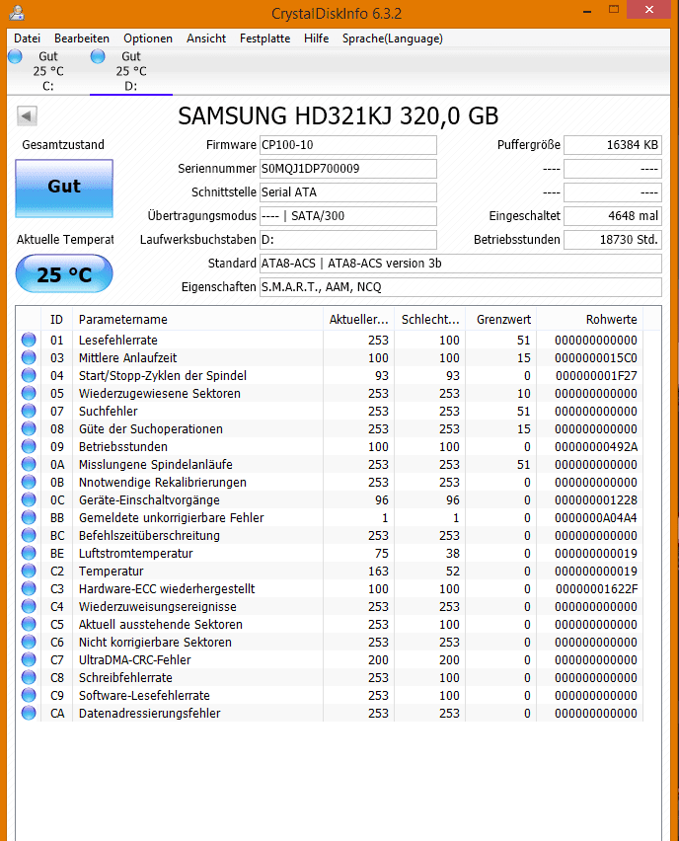The width and height of the screenshot is (679, 841).
Task: Select the D: drive status orb
Action: (x=98, y=56)
